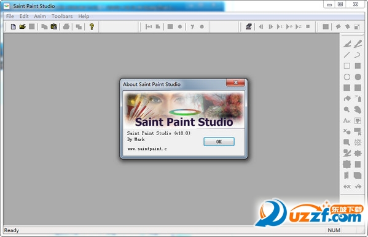Select the empty Rectangle tool
The image size is (368, 237).
pos(346,66)
